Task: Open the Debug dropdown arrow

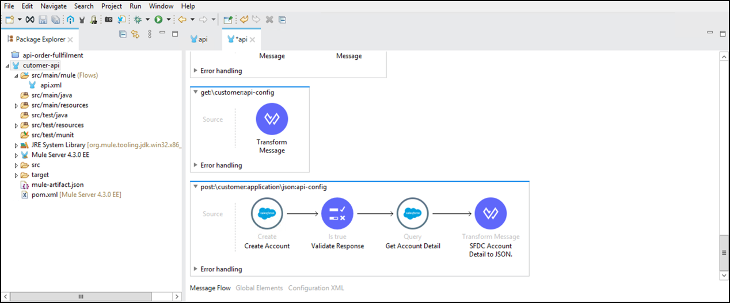Action: [147, 20]
